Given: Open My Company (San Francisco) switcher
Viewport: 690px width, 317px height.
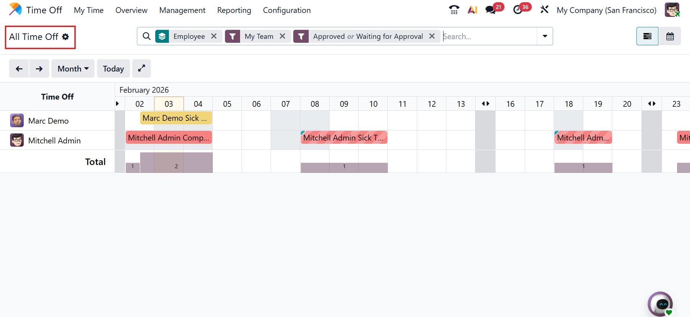Looking at the screenshot, I should (x=606, y=10).
